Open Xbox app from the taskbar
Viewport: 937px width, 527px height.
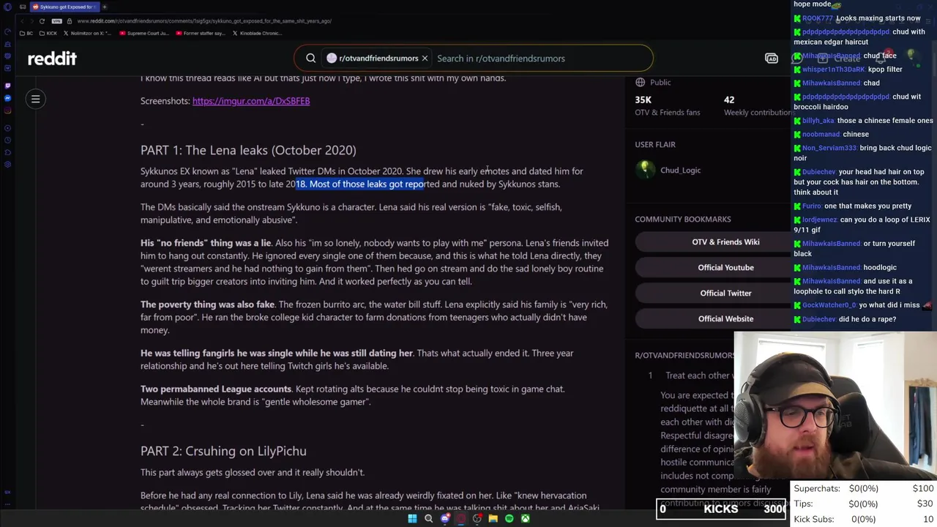(x=525, y=518)
